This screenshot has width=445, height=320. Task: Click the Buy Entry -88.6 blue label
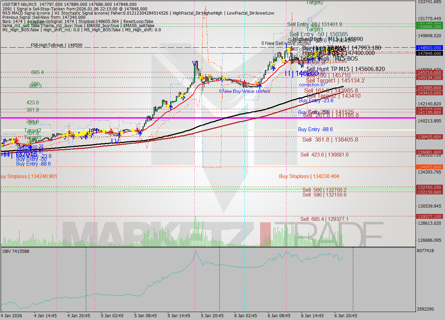click(315, 129)
